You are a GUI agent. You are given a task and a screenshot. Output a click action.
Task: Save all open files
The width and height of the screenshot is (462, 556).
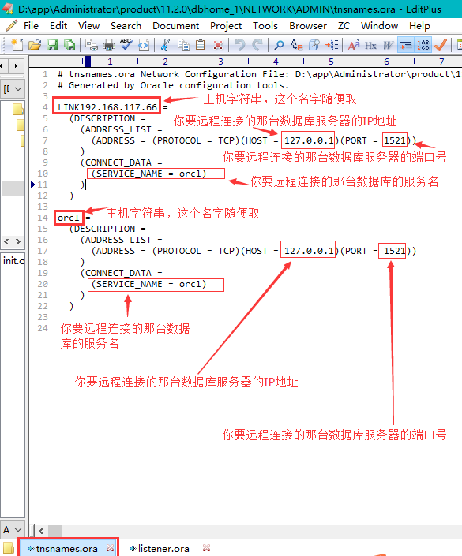coord(69,45)
